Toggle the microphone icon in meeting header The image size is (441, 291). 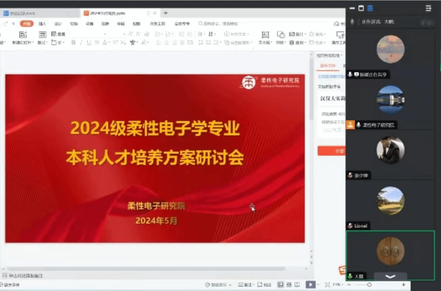pos(352,22)
